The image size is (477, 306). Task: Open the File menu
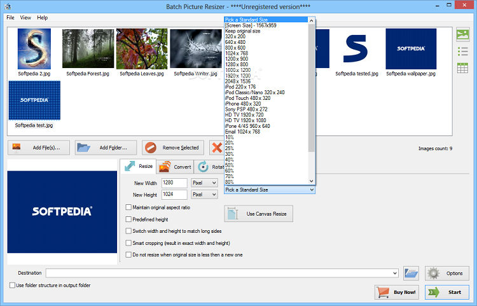10,18
